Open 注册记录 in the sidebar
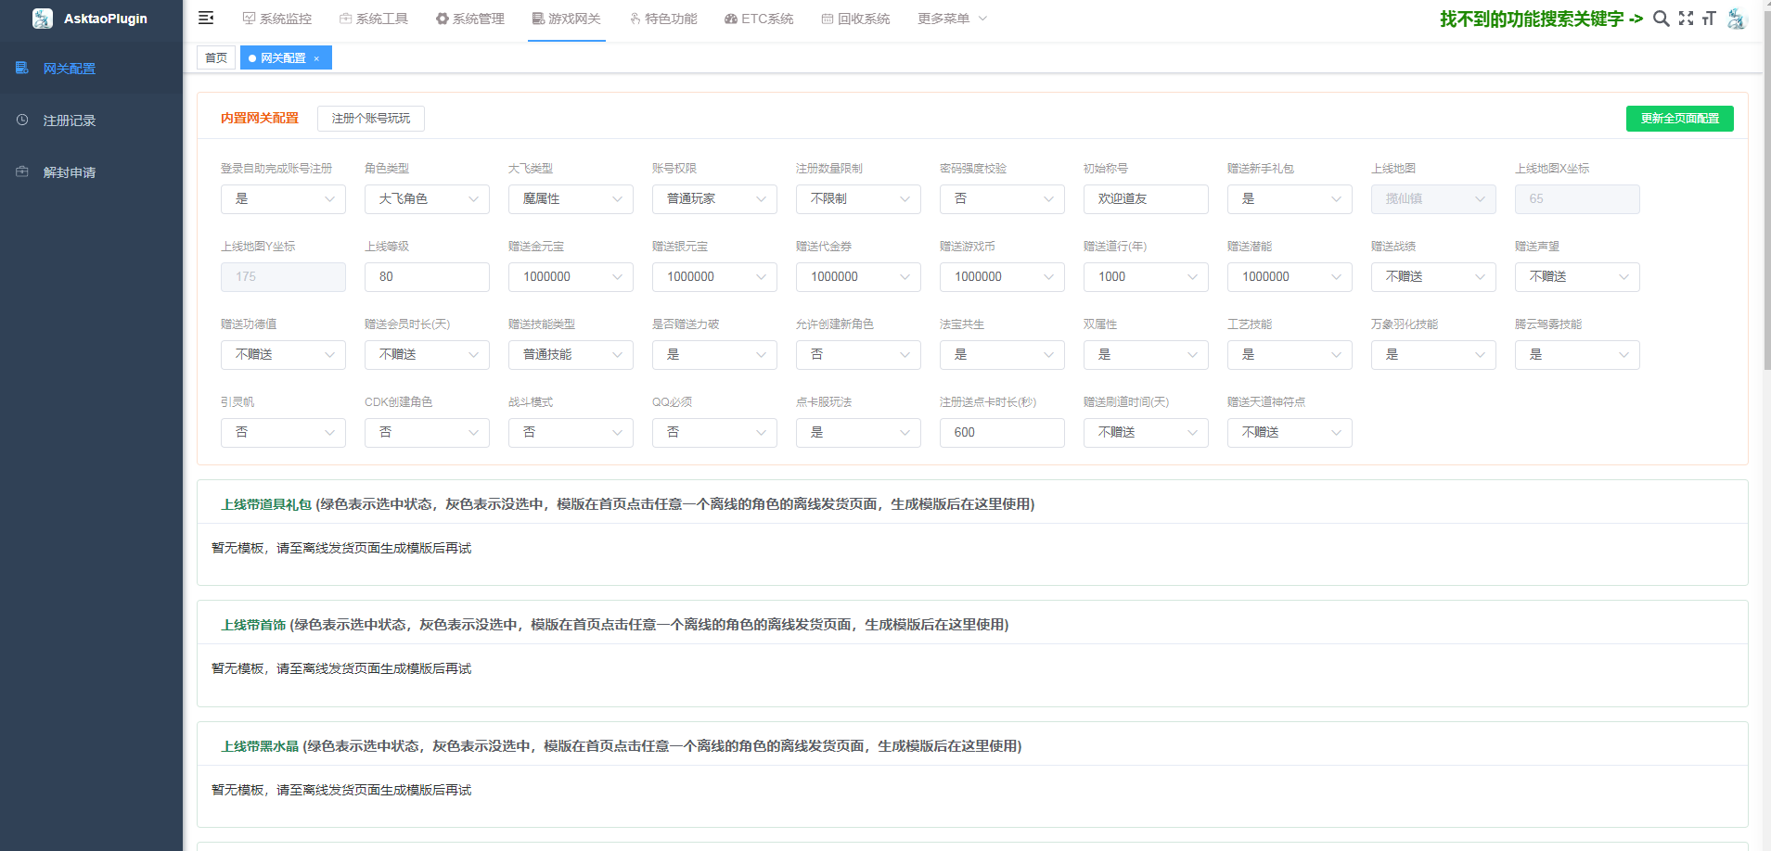The image size is (1771, 851). pos(70,121)
